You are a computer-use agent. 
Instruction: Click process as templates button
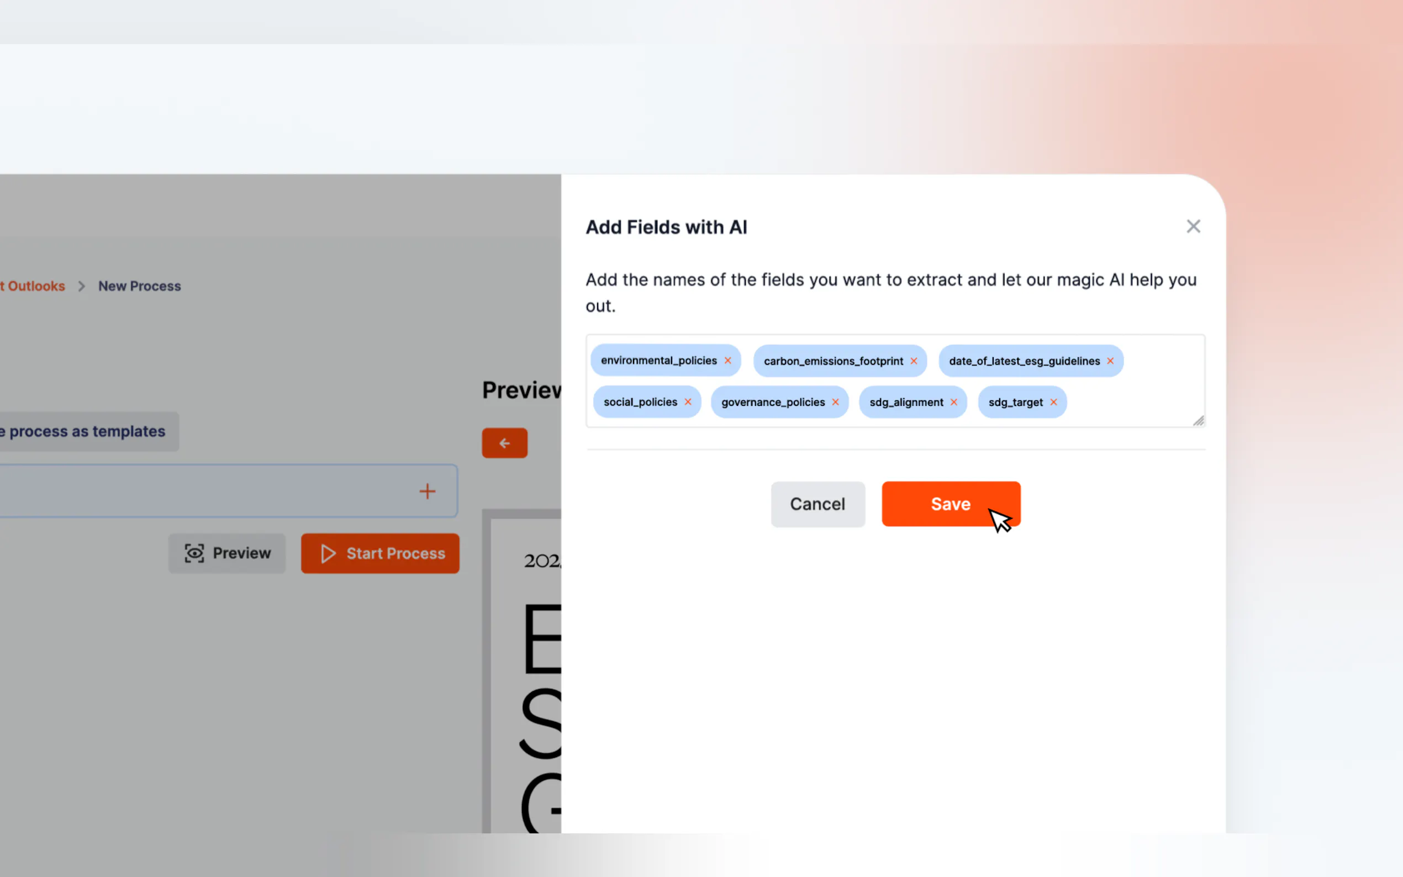(87, 431)
